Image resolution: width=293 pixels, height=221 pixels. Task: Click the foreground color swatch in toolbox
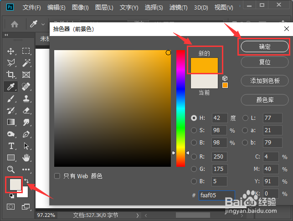(x=15, y=185)
